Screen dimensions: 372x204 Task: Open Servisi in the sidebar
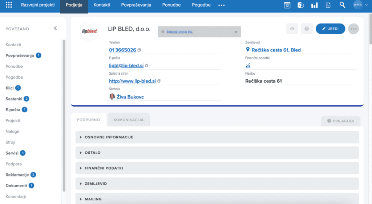pyautogui.click(x=12, y=153)
